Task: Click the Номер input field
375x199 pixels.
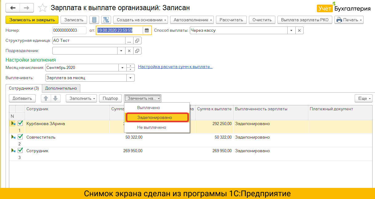Action: click(x=69, y=30)
